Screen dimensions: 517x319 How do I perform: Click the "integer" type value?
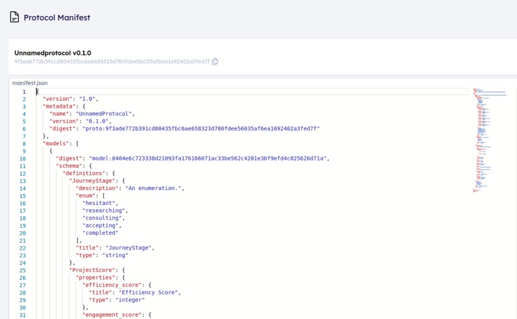click(130, 300)
